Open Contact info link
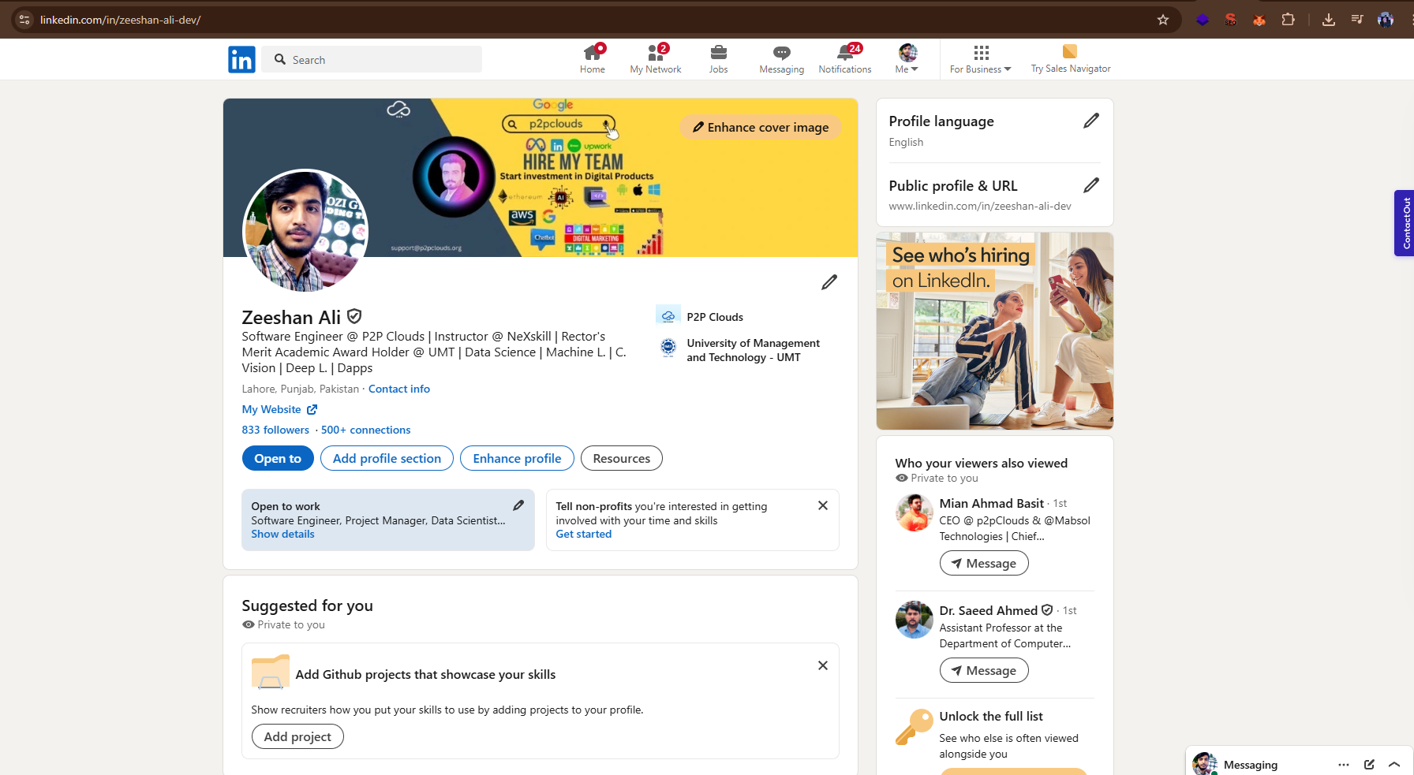1414x775 pixels. 399,389
